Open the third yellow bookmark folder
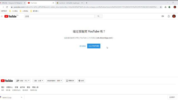This screenshot has width=178, height=100. (x=24, y=11)
